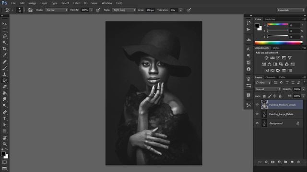Select the Type tool

(4, 118)
